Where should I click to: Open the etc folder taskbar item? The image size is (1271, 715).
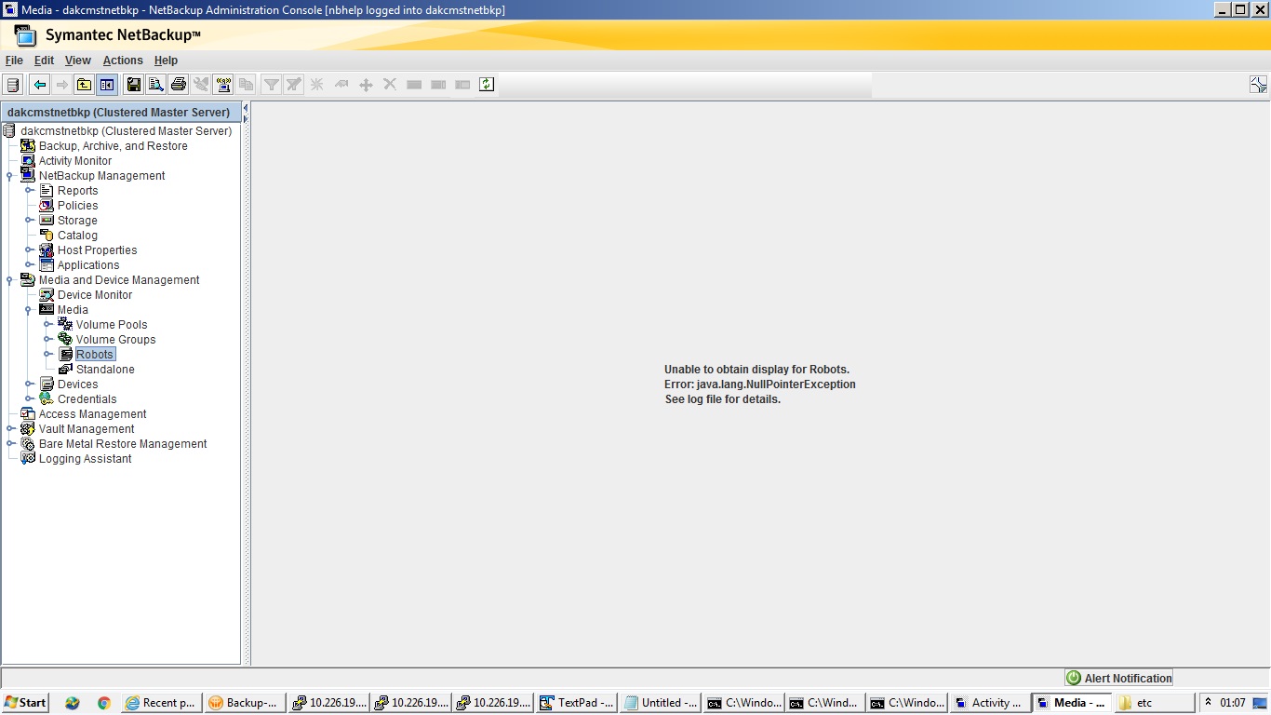coord(1153,703)
